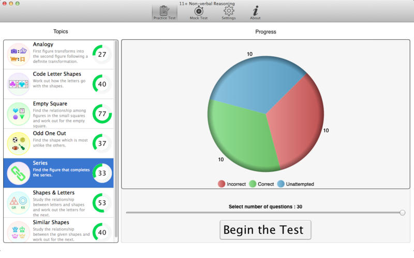
Task: Click the "Empty Square" title text
Action: (50, 104)
